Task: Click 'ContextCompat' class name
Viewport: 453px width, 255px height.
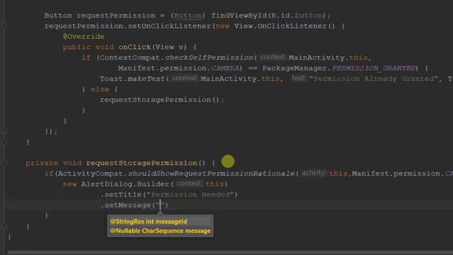Action: [x=130, y=57]
